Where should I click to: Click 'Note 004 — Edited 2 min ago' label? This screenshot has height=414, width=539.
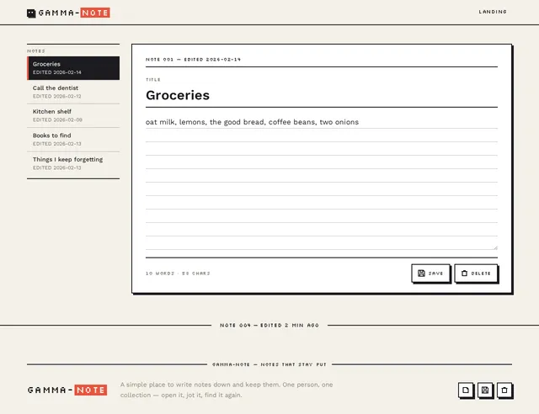point(269,325)
